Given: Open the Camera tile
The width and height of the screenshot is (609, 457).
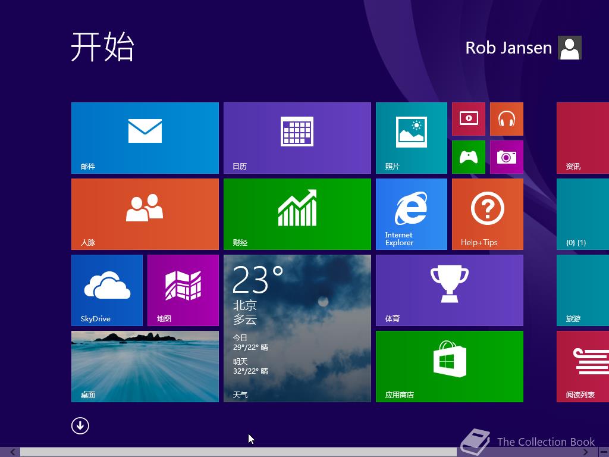Looking at the screenshot, I should tap(507, 157).
